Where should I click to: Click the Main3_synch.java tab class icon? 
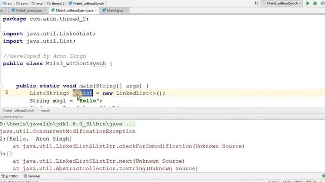[13, 10]
